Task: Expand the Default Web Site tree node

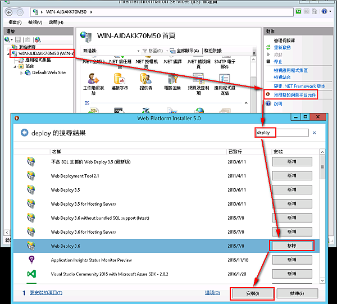Action: pyautogui.click(x=21, y=73)
